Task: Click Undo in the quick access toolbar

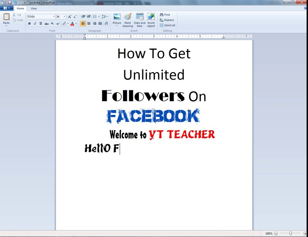Action: [x=15, y=3]
